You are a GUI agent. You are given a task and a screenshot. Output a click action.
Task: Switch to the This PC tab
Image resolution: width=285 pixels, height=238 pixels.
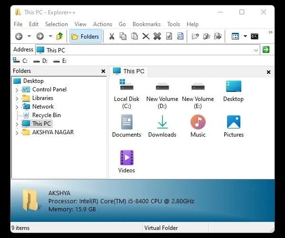pos(129,71)
